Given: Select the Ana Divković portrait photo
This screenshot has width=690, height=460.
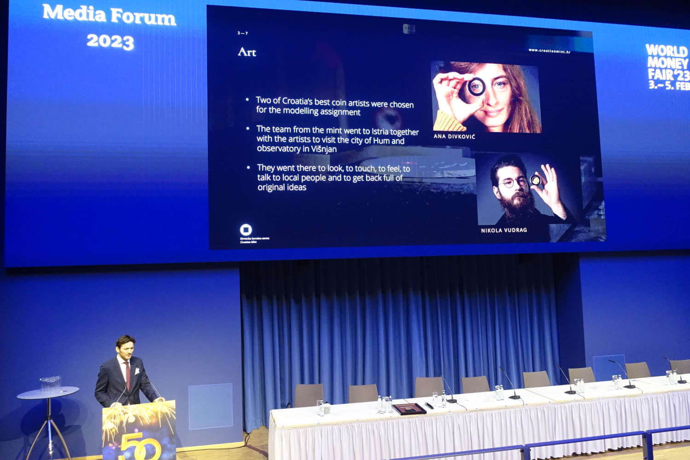Looking at the screenshot, I should 486,97.
